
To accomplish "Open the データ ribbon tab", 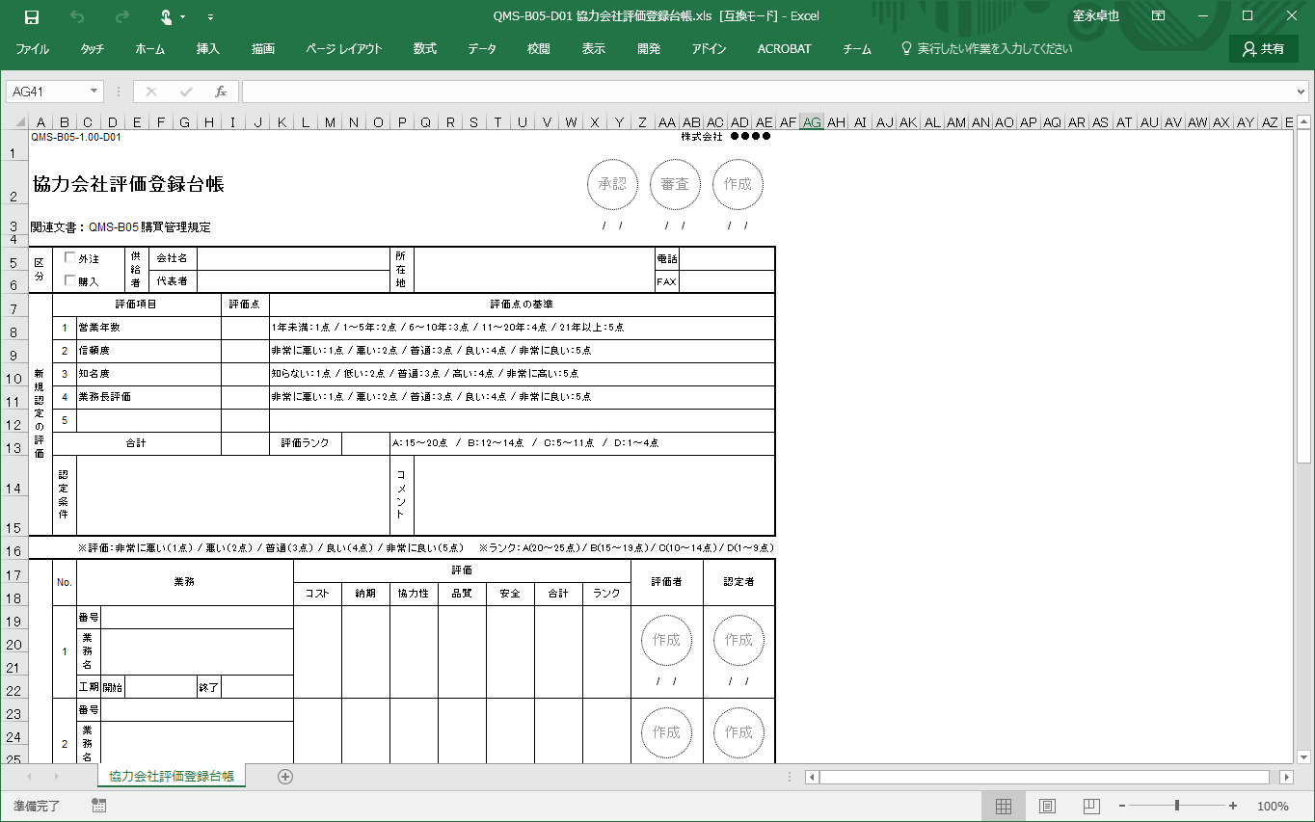I will (x=482, y=49).
